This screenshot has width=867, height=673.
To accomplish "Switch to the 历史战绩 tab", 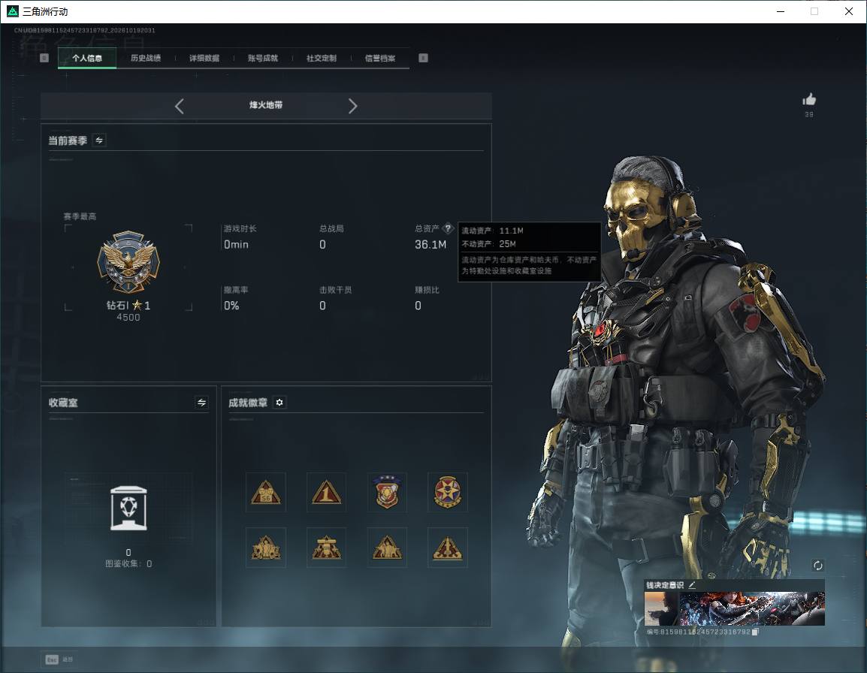I will tap(146, 58).
